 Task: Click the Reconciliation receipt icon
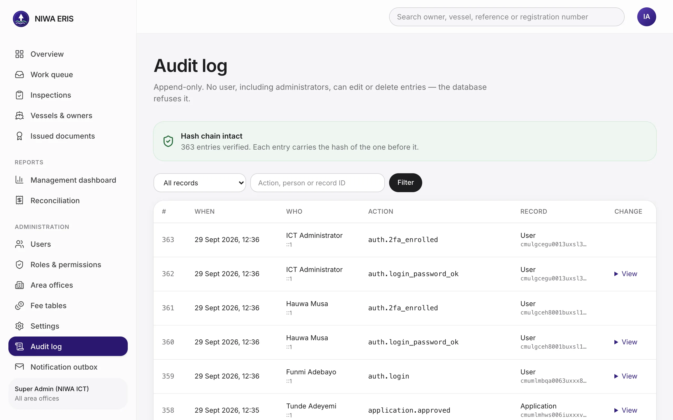click(19, 200)
